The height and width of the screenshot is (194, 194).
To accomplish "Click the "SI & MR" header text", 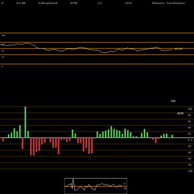I will click(x=21, y=3).
